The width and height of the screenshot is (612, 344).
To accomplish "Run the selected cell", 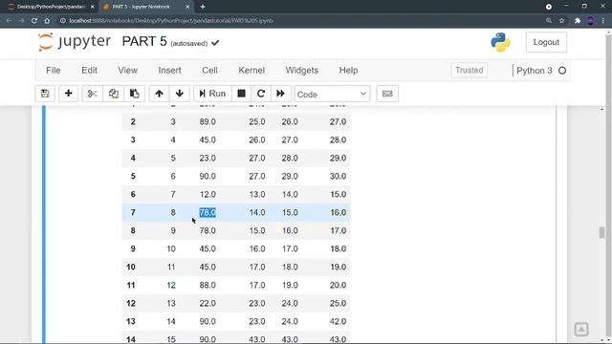I will [x=212, y=94].
